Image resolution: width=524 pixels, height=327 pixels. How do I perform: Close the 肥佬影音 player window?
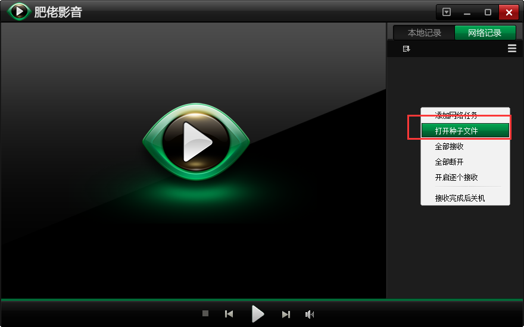tap(509, 12)
